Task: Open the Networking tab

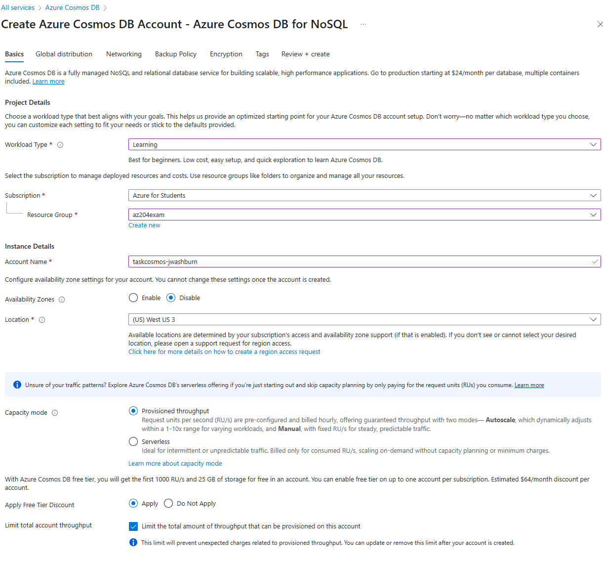Action: coord(124,54)
